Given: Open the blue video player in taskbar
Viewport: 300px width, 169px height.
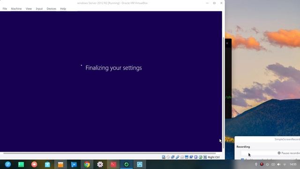Looking at the screenshot, I should click(x=74, y=164).
